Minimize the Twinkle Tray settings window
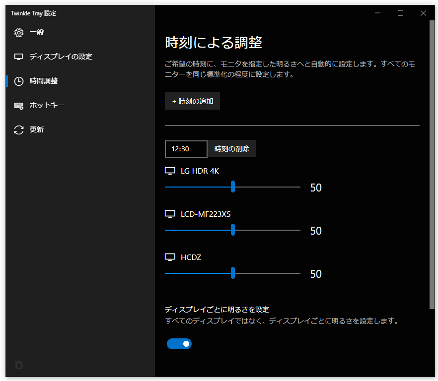This screenshot has height=381, width=438. (x=377, y=13)
